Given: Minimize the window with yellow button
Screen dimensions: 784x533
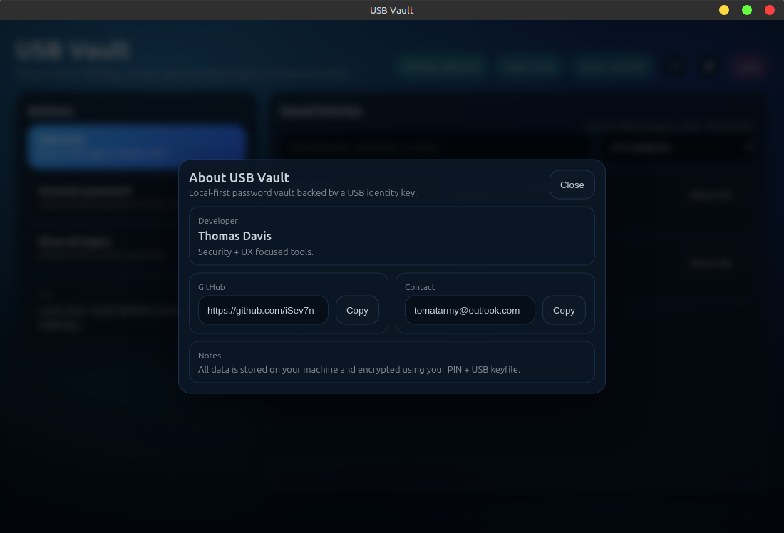Looking at the screenshot, I should (x=724, y=10).
